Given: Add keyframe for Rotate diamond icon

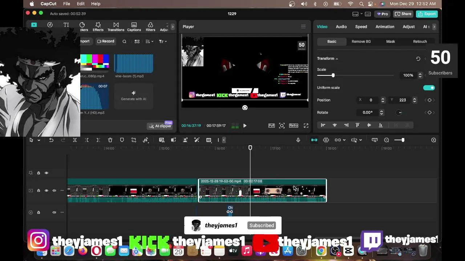Looking at the screenshot, I should coord(429,112).
